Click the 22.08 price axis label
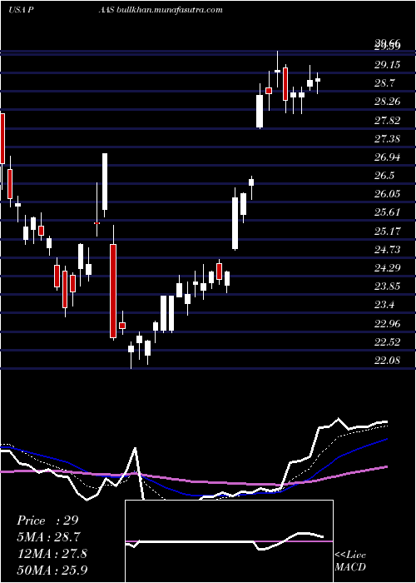416x583 pixels. (387, 360)
